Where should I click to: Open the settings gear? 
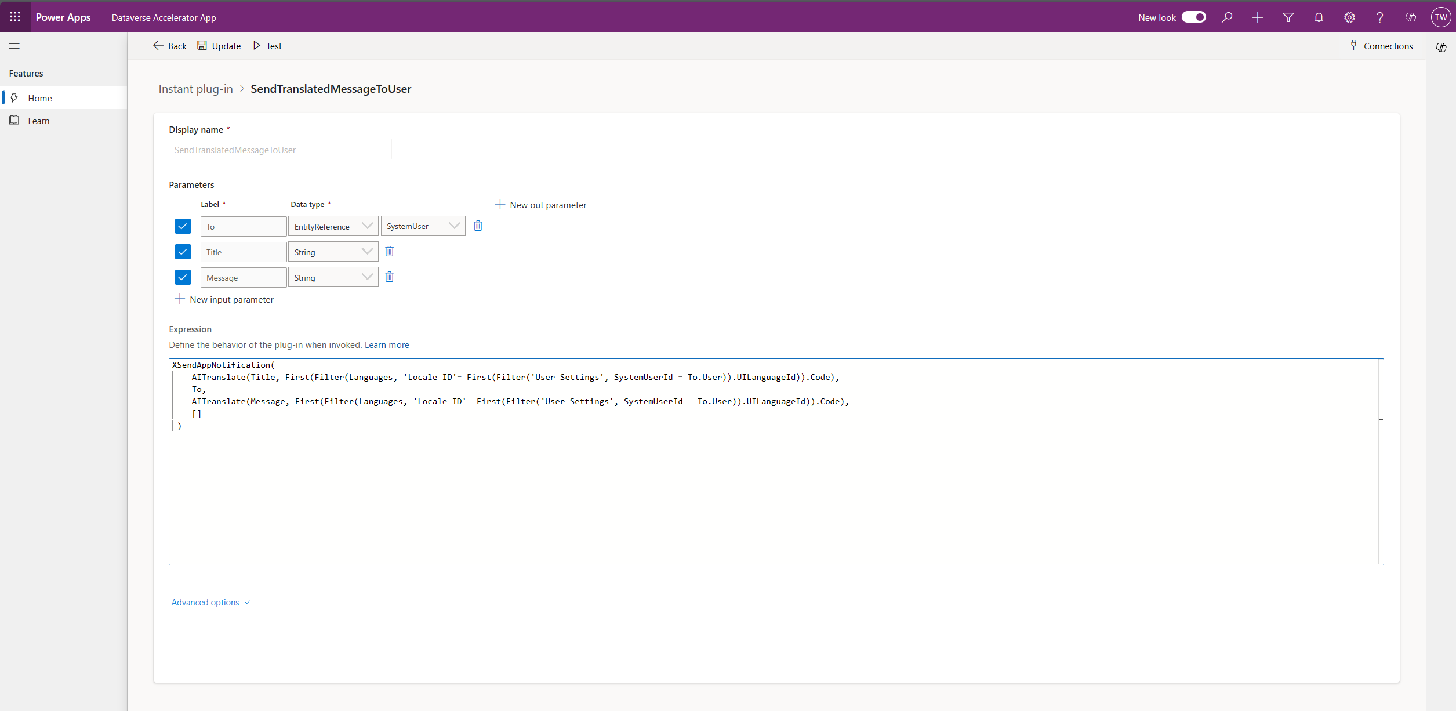pos(1350,17)
